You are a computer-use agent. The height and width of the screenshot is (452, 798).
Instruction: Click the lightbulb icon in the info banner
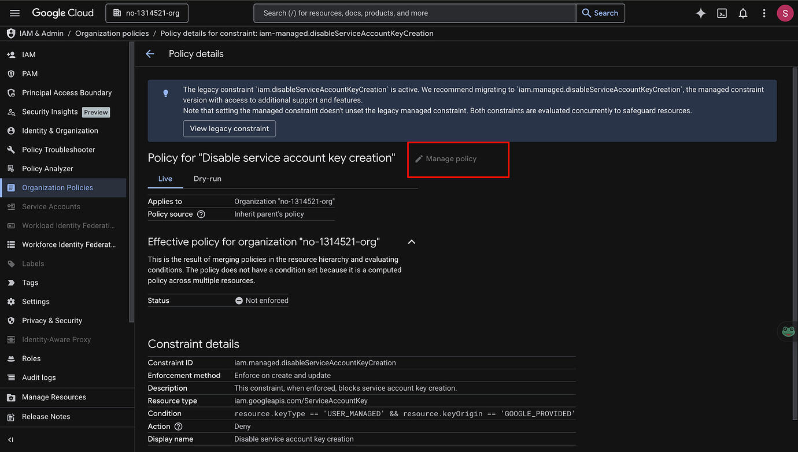166,93
